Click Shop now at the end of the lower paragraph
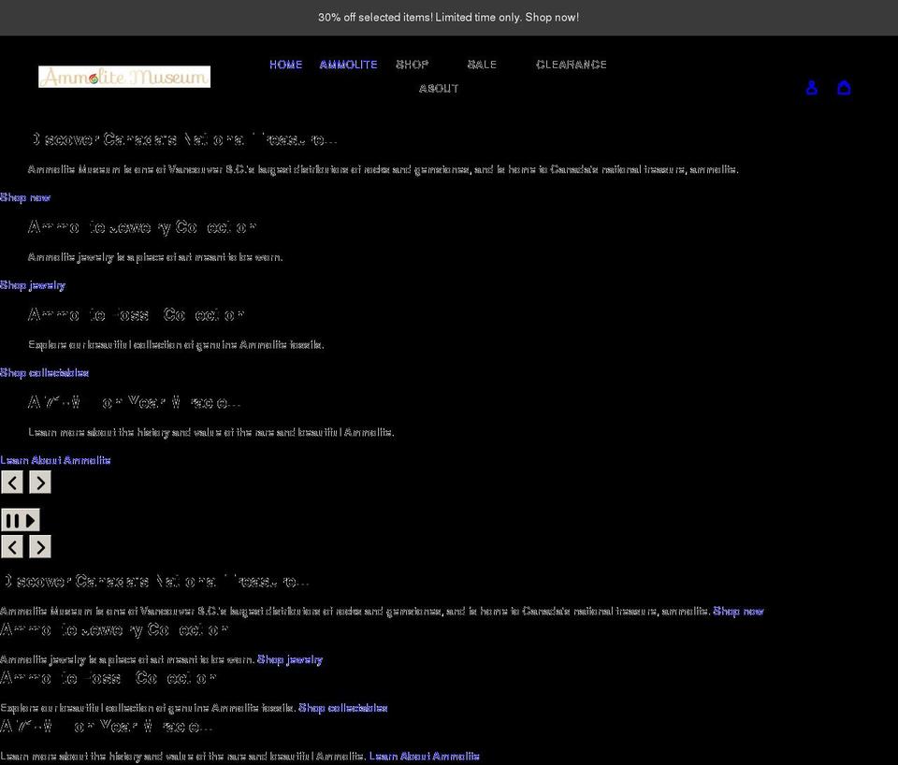This screenshot has width=898, height=765. pyautogui.click(x=738, y=612)
